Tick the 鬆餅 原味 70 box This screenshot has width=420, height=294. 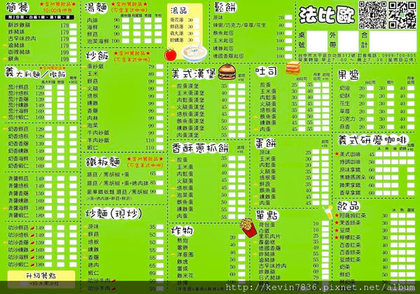click(x=288, y=17)
